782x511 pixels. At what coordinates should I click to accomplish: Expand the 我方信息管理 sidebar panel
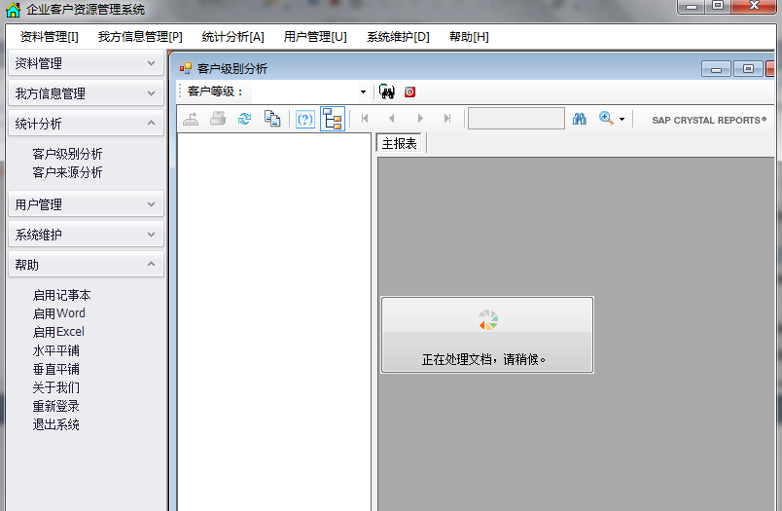86,93
